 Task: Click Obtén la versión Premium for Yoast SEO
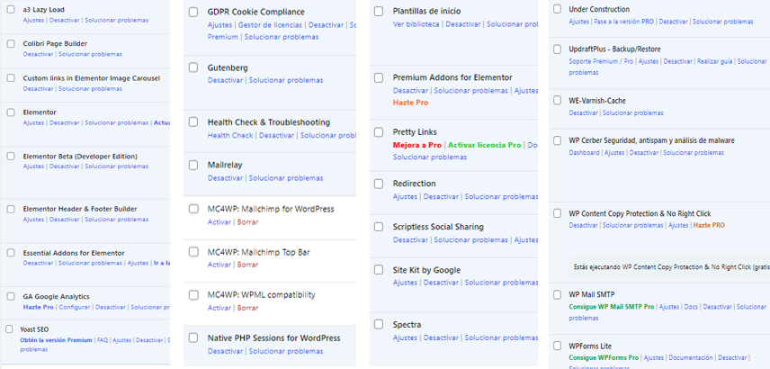click(56, 340)
